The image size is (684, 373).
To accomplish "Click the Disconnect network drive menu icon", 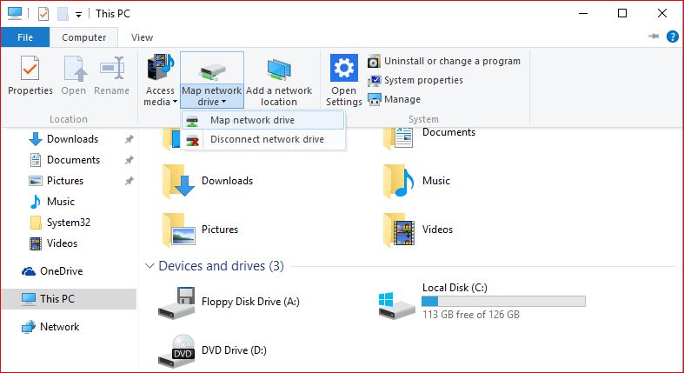I will 192,140.
